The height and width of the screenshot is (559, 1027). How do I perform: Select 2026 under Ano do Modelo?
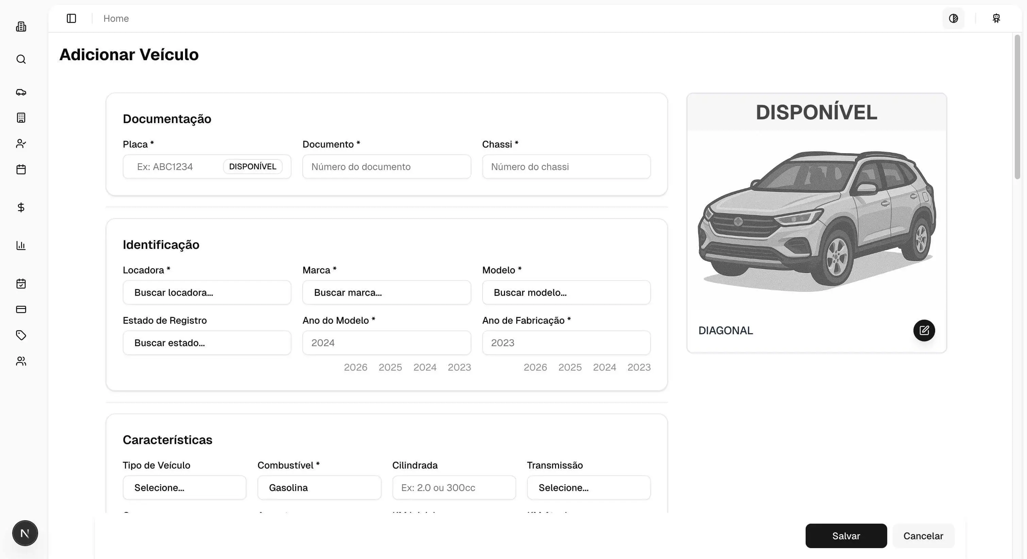click(x=356, y=367)
